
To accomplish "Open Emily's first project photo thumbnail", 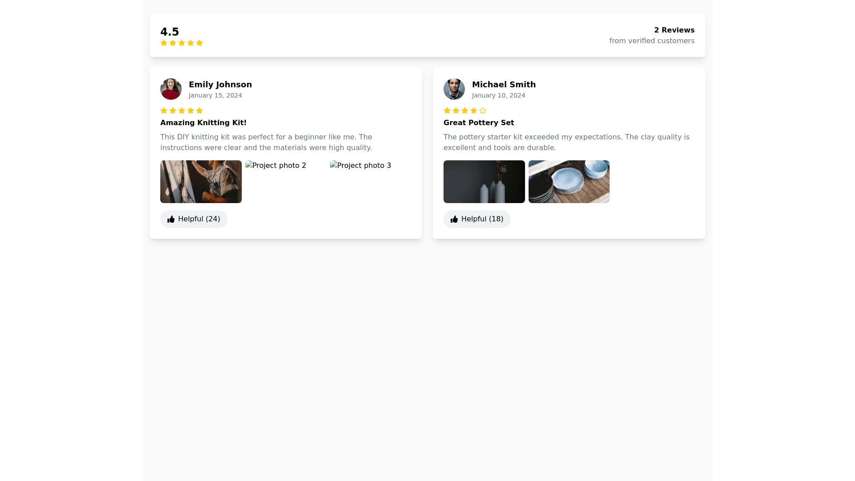I will coord(201,182).
